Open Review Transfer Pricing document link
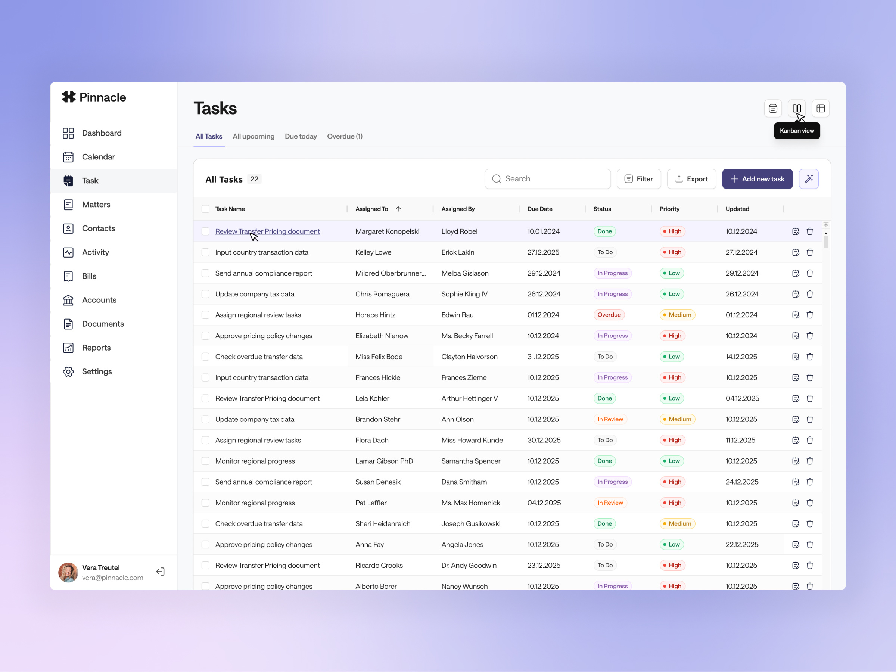 [267, 231]
